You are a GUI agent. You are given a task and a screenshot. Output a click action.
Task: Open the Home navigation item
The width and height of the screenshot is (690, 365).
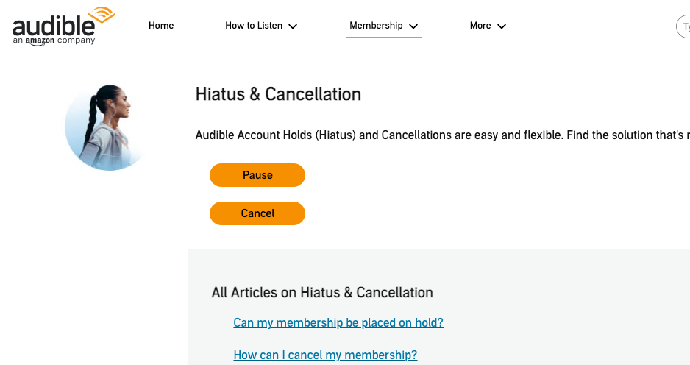(161, 26)
